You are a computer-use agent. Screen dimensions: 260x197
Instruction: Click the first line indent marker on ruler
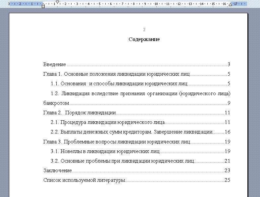(x=57, y=2)
